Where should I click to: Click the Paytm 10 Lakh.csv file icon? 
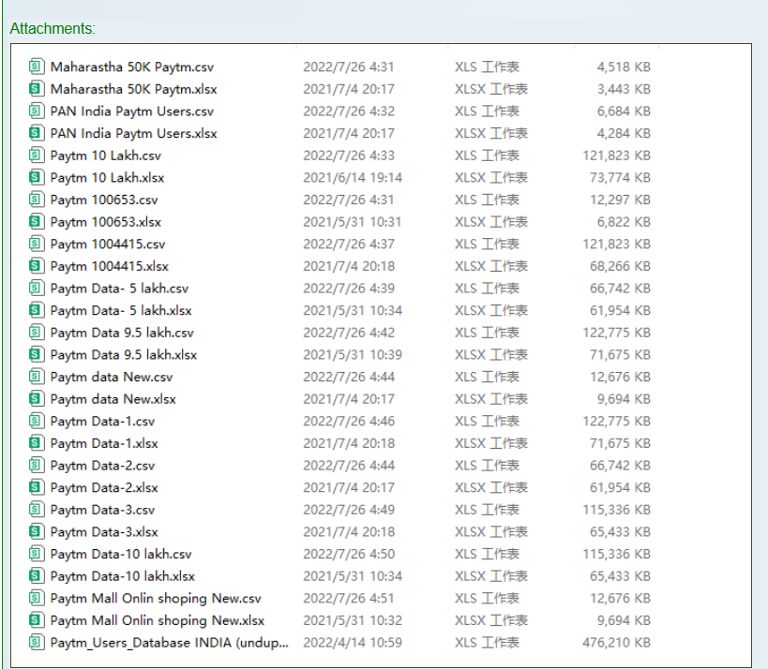[x=37, y=156]
